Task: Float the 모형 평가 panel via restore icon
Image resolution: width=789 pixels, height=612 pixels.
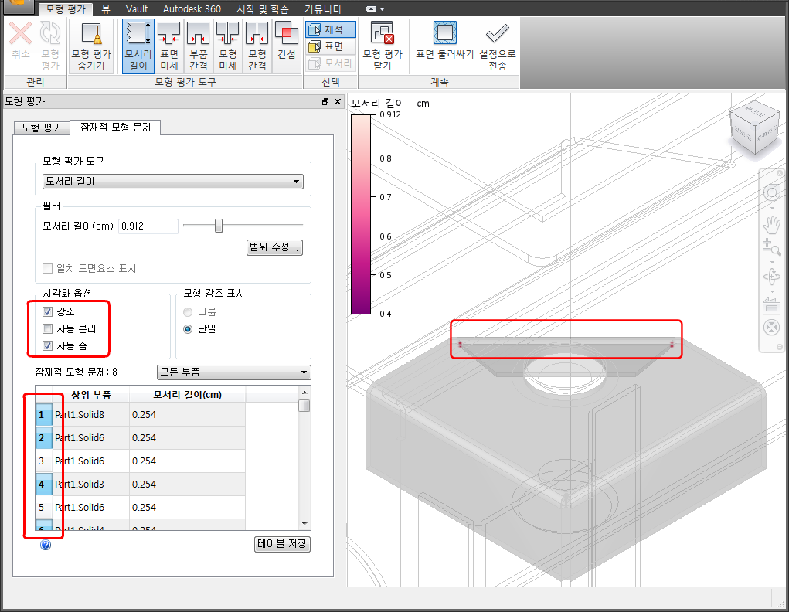Action: click(325, 102)
